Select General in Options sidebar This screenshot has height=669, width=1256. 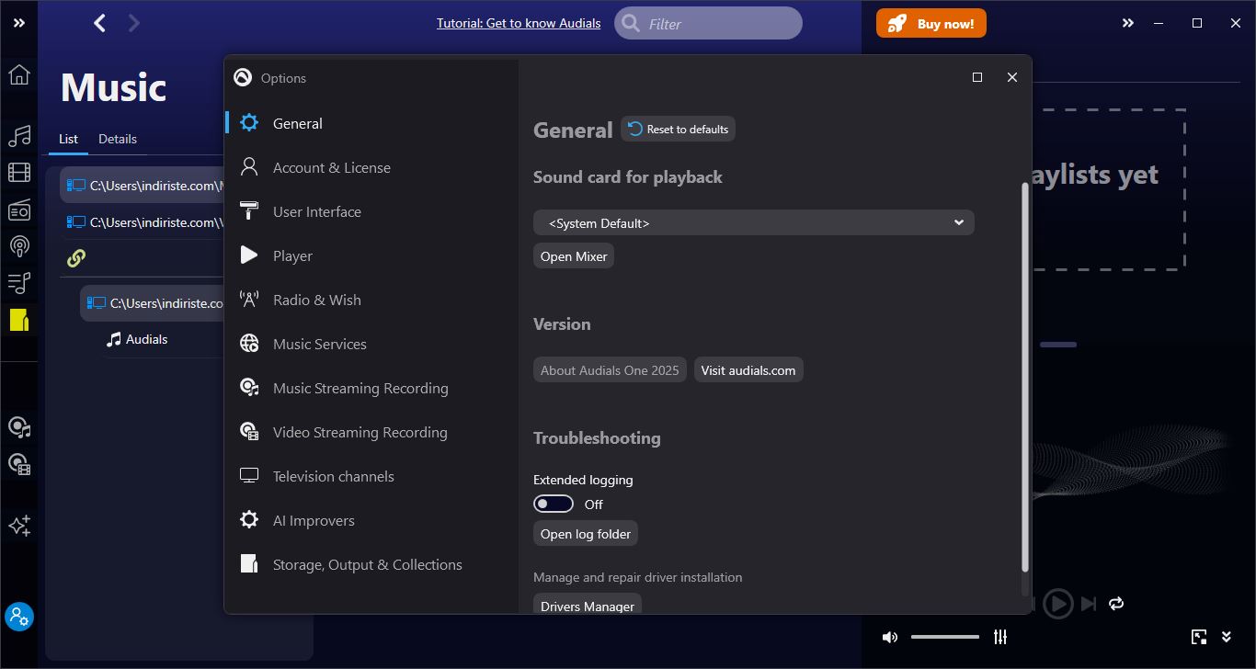point(371,123)
